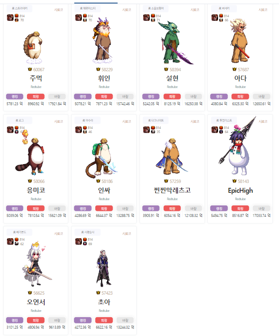Click the fame crest icon beside 58143
Image resolution: width=279 pixels, height=336 pixels.
pyautogui.click(x=234, y=181)
